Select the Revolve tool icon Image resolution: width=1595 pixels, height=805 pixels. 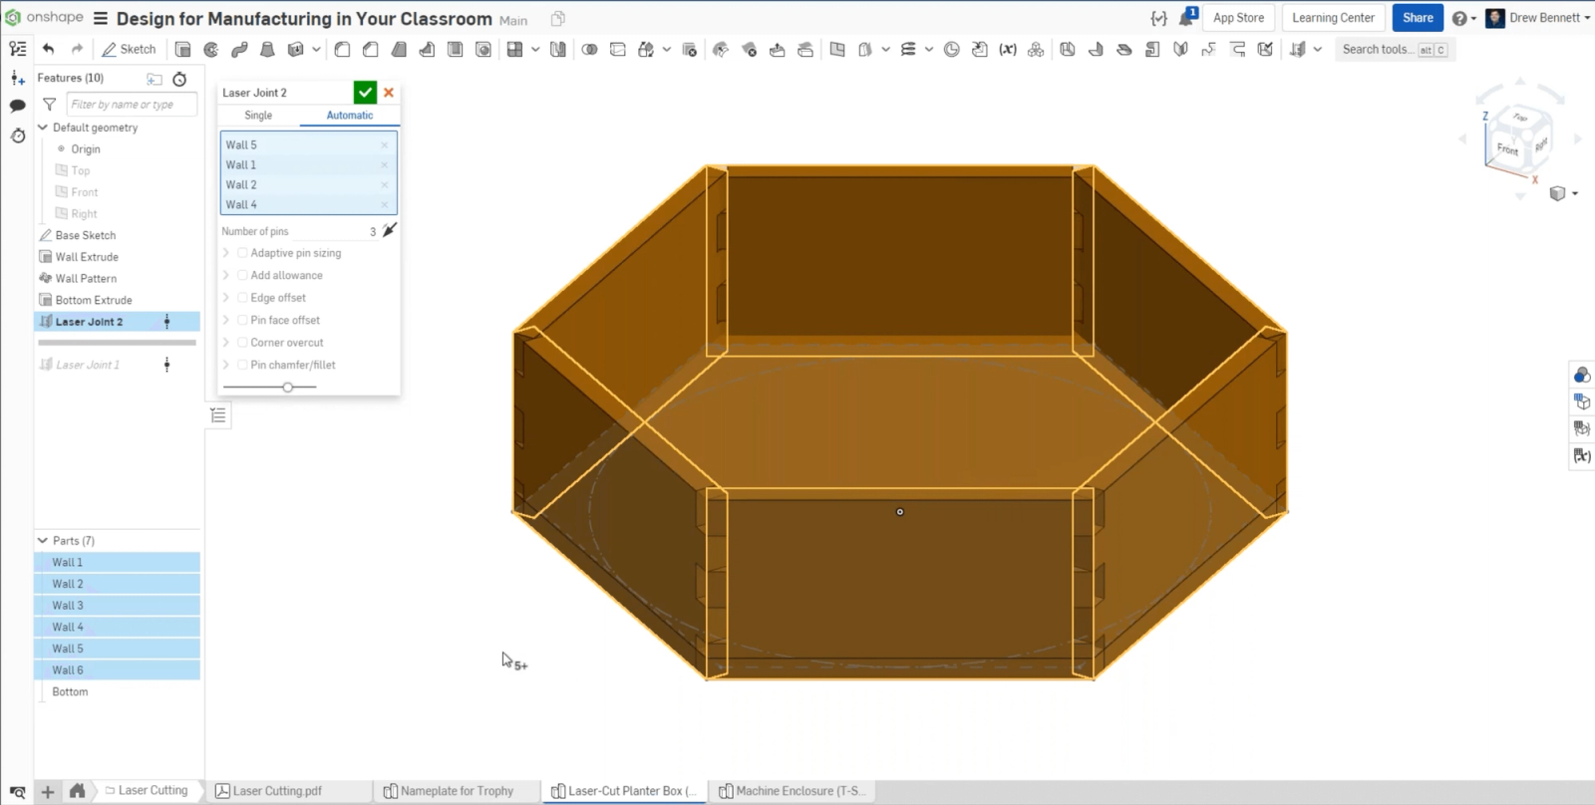210,49
